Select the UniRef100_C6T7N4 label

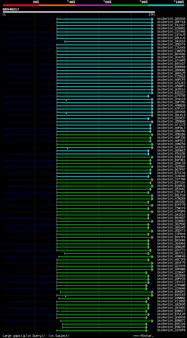tap(171, 180)
